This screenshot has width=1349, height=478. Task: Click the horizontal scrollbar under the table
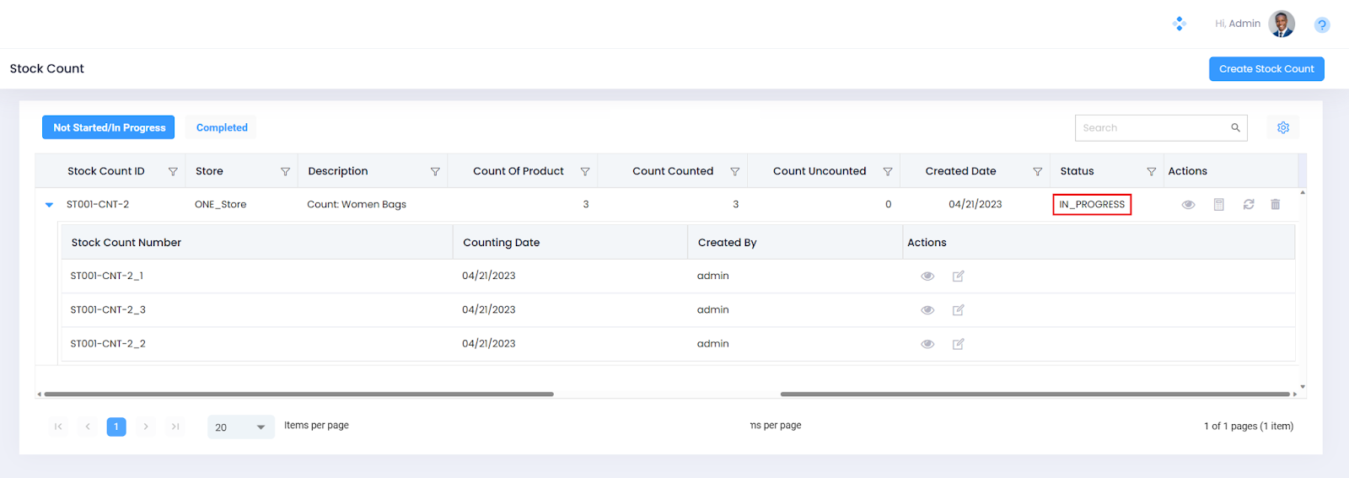[298, 394]
